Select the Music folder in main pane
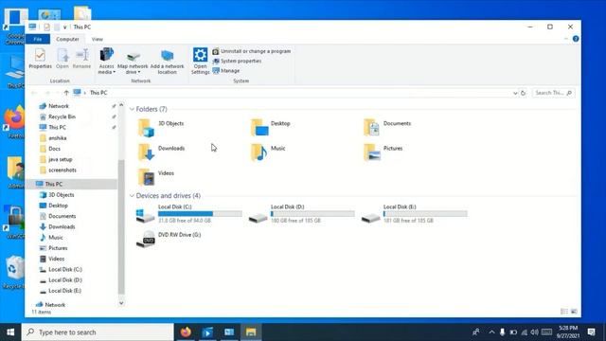Image resolution: width=606 pixels, height=341 pixels. [268, 153]
